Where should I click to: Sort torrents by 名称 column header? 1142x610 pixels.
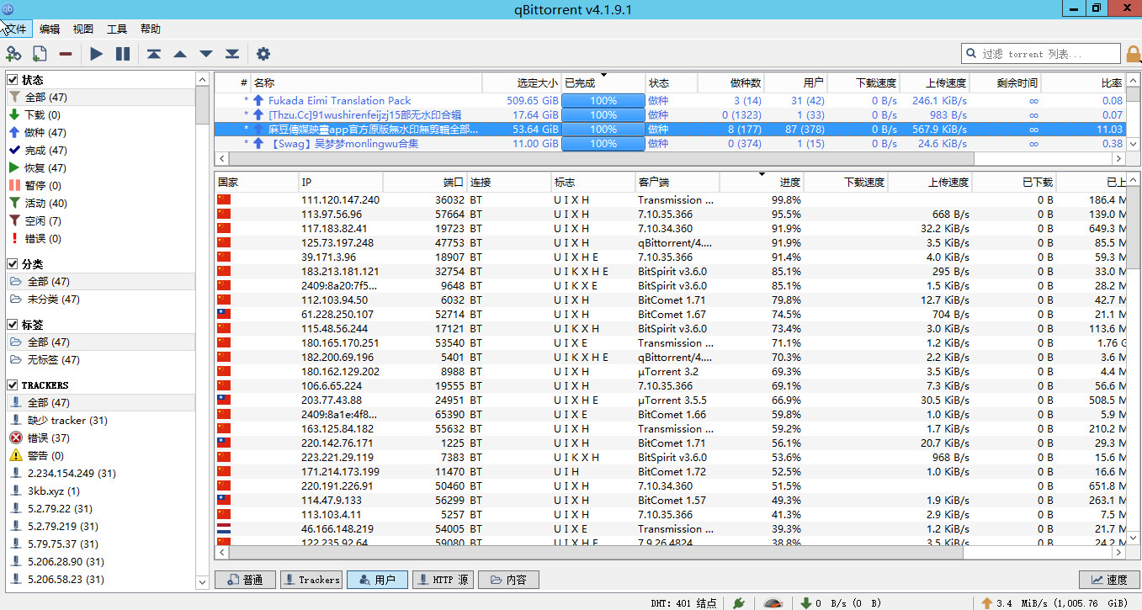[367, 82]
